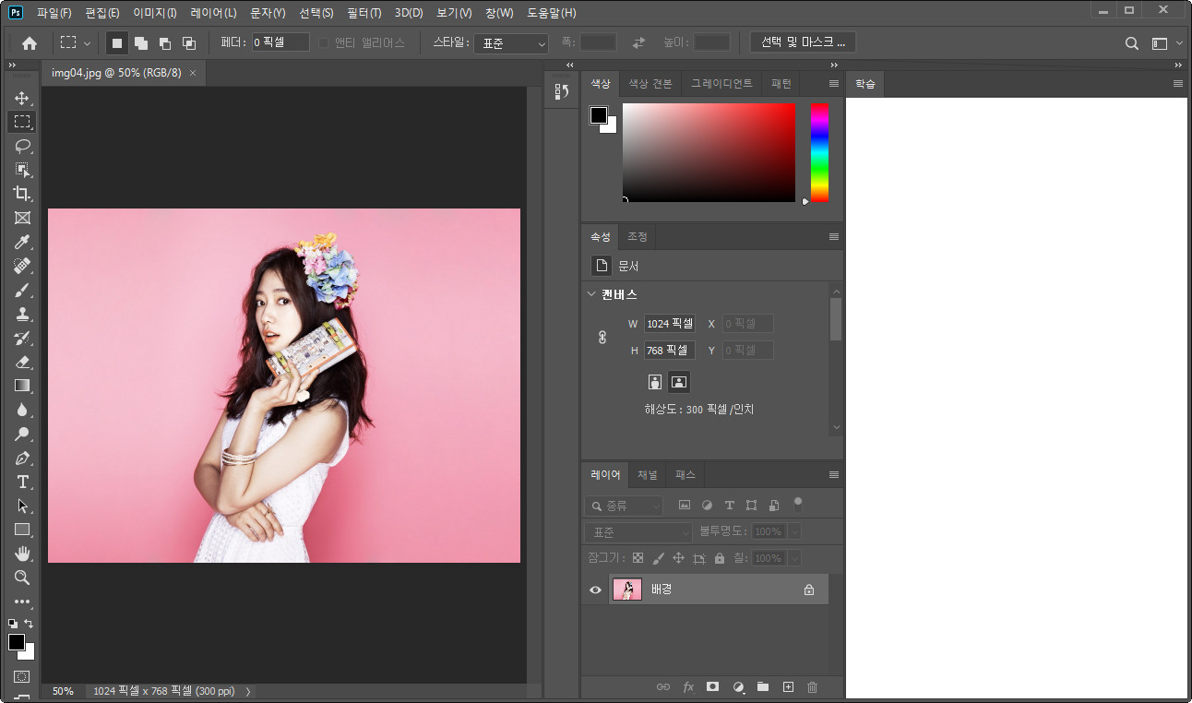
Task: Select the History Brush tool
Action: pyautogui.click(x=22, y=338)
